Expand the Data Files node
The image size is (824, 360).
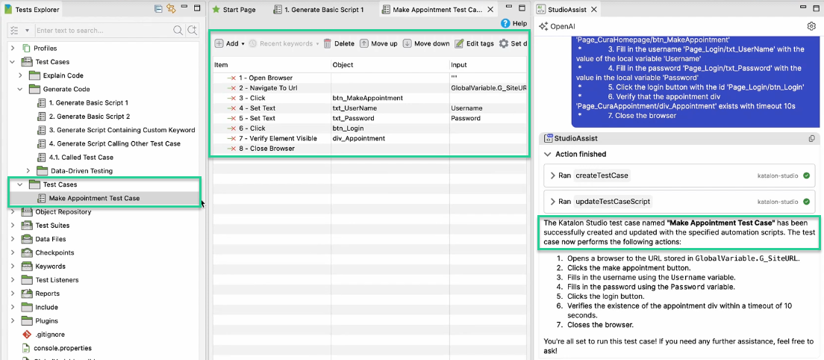coord(13,239)
